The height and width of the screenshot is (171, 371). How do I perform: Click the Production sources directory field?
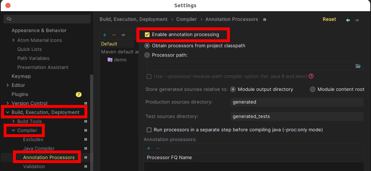click(297, 102)
